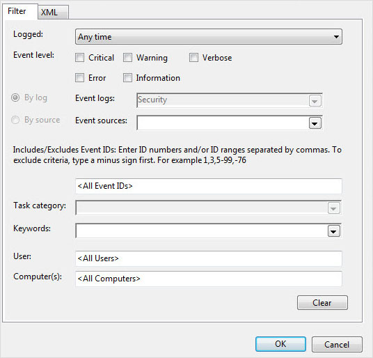Choose the By source radio button
This screenshot has height=358, width=373.
[15, 120]
